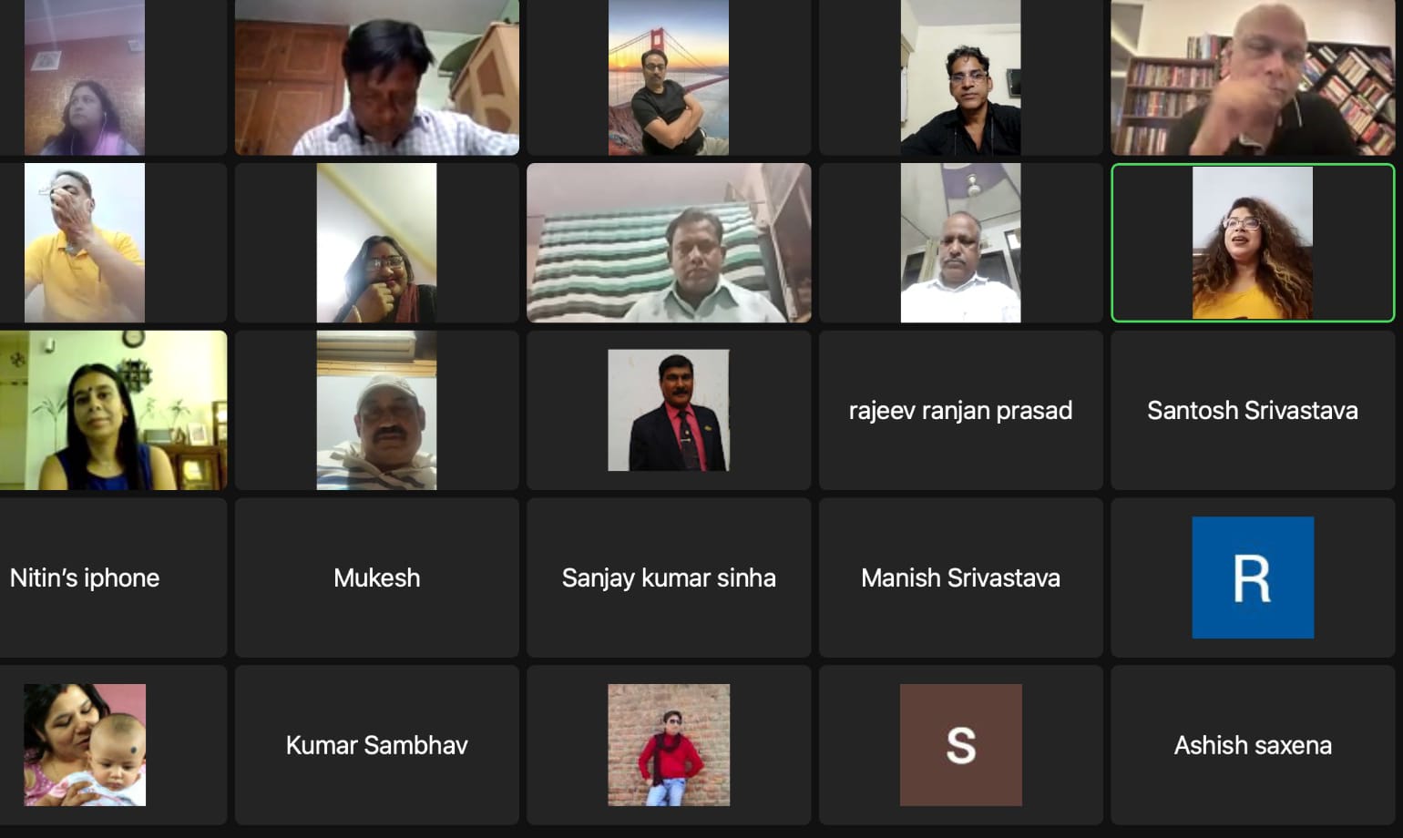Click the Sanjay kumar sinha tile
The image size is (1403, 838).
[669, 577]
